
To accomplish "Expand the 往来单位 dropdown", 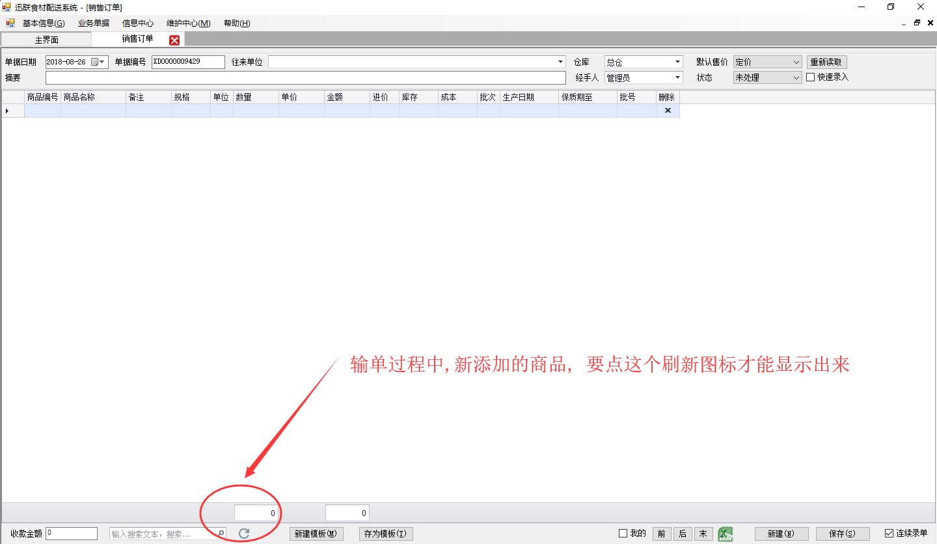I will tap(560, 62).
